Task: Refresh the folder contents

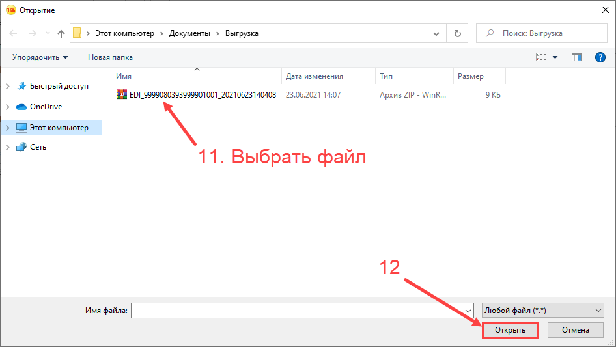Action: [457, 33]
